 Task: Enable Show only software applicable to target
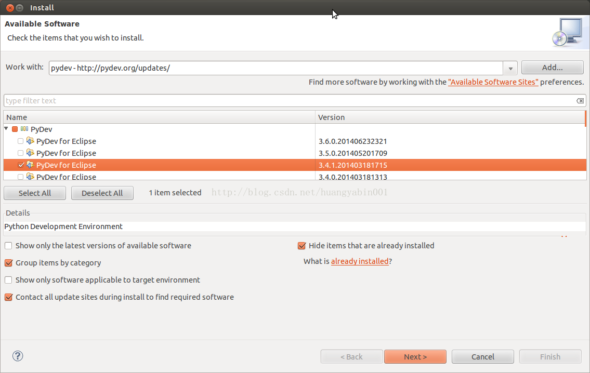(8, 280)
